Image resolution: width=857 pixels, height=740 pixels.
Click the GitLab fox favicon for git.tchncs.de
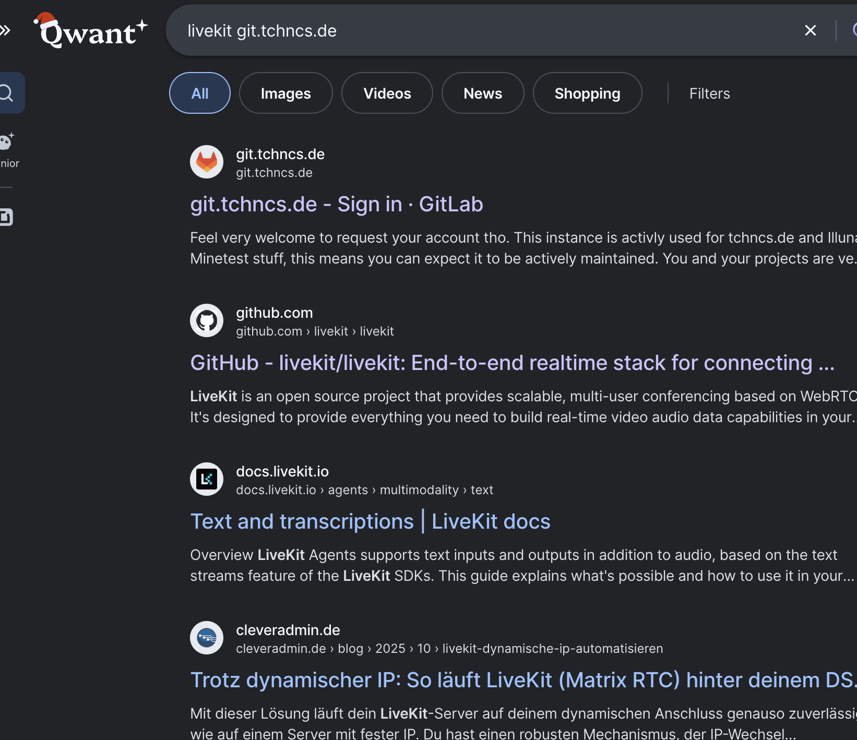coord(207,162)
